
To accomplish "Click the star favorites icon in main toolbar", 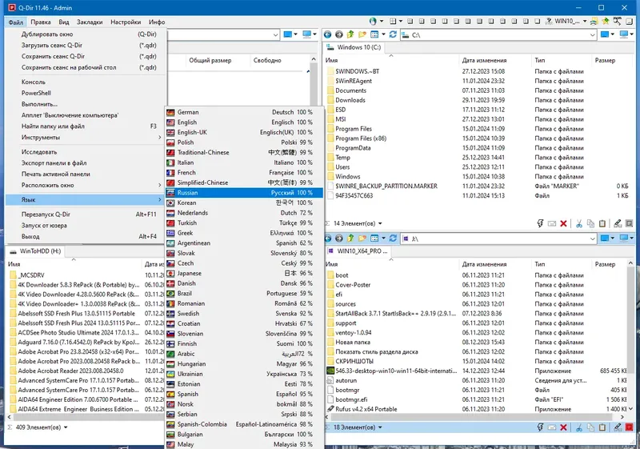I will (606, 22).
